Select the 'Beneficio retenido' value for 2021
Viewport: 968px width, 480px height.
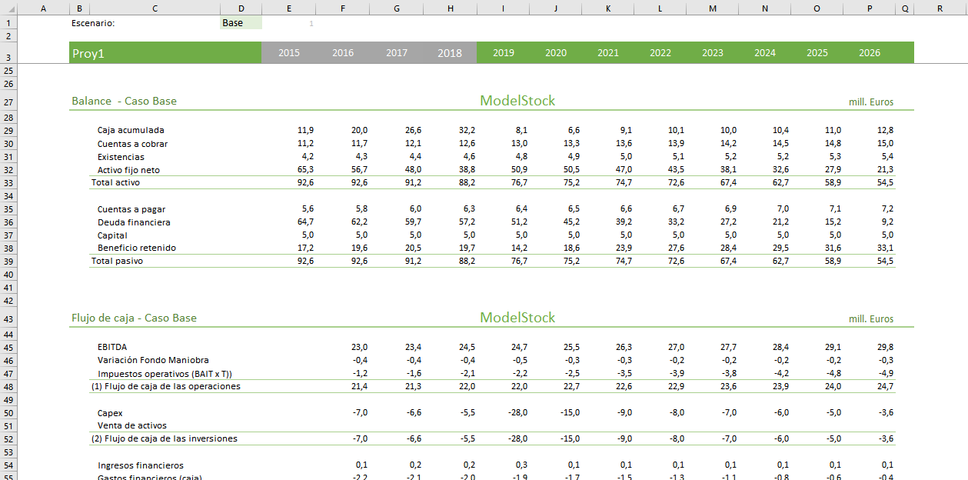pos(623,248)
